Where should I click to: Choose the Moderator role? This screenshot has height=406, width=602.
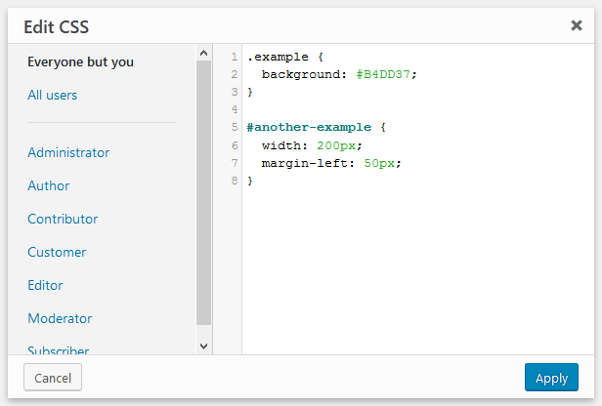point(60,318)
